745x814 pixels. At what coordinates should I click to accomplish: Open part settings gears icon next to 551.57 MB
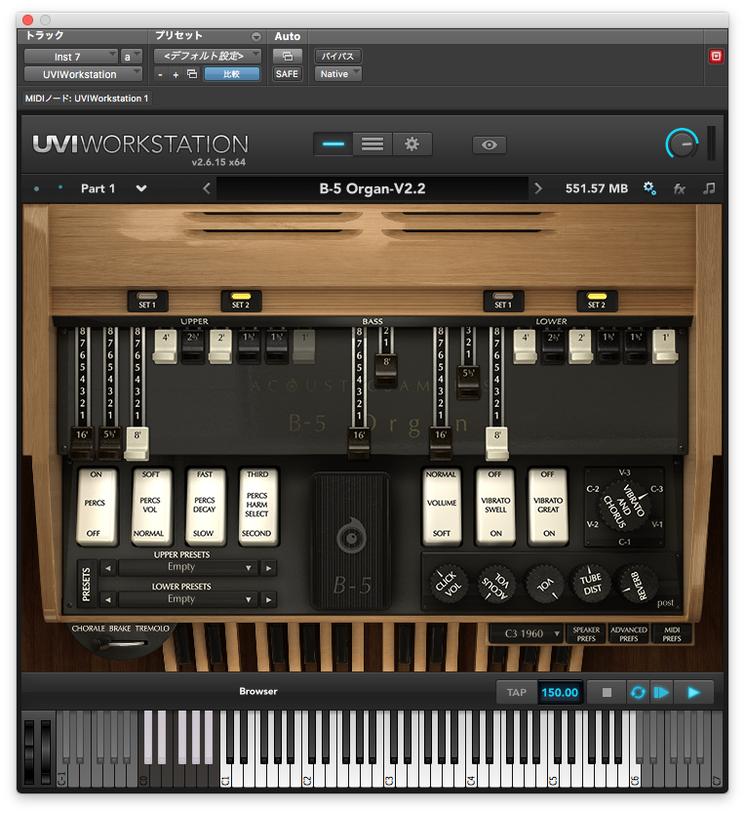coord(649,188)
